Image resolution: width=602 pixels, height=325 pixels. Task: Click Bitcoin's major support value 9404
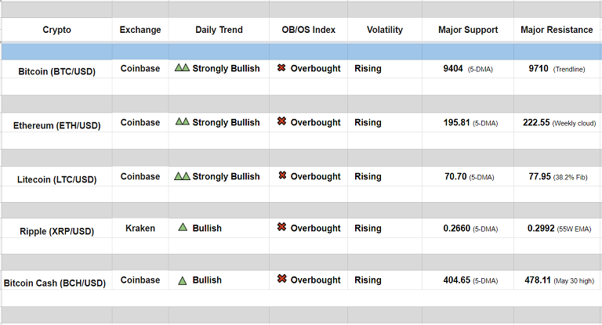tap(453, 69)
